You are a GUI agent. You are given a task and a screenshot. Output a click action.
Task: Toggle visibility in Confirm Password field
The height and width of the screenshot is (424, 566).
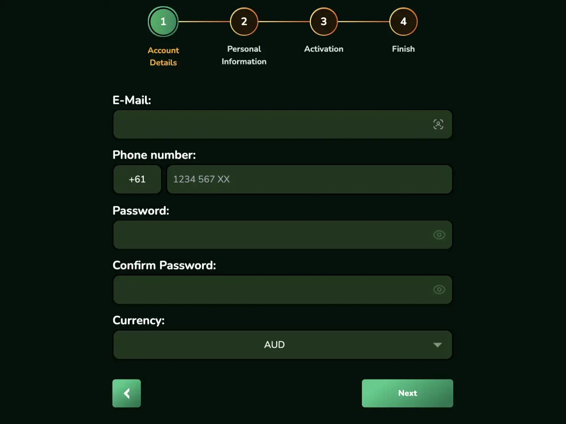(439, 289)
